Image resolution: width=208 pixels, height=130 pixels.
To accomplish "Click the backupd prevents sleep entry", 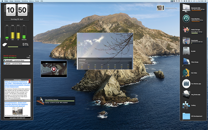I will pos(17,60).
